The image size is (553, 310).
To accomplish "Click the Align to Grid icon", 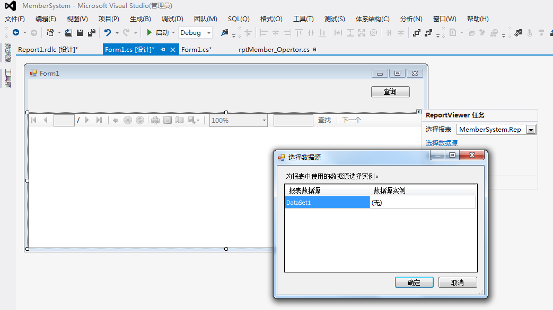I will 248,33.
